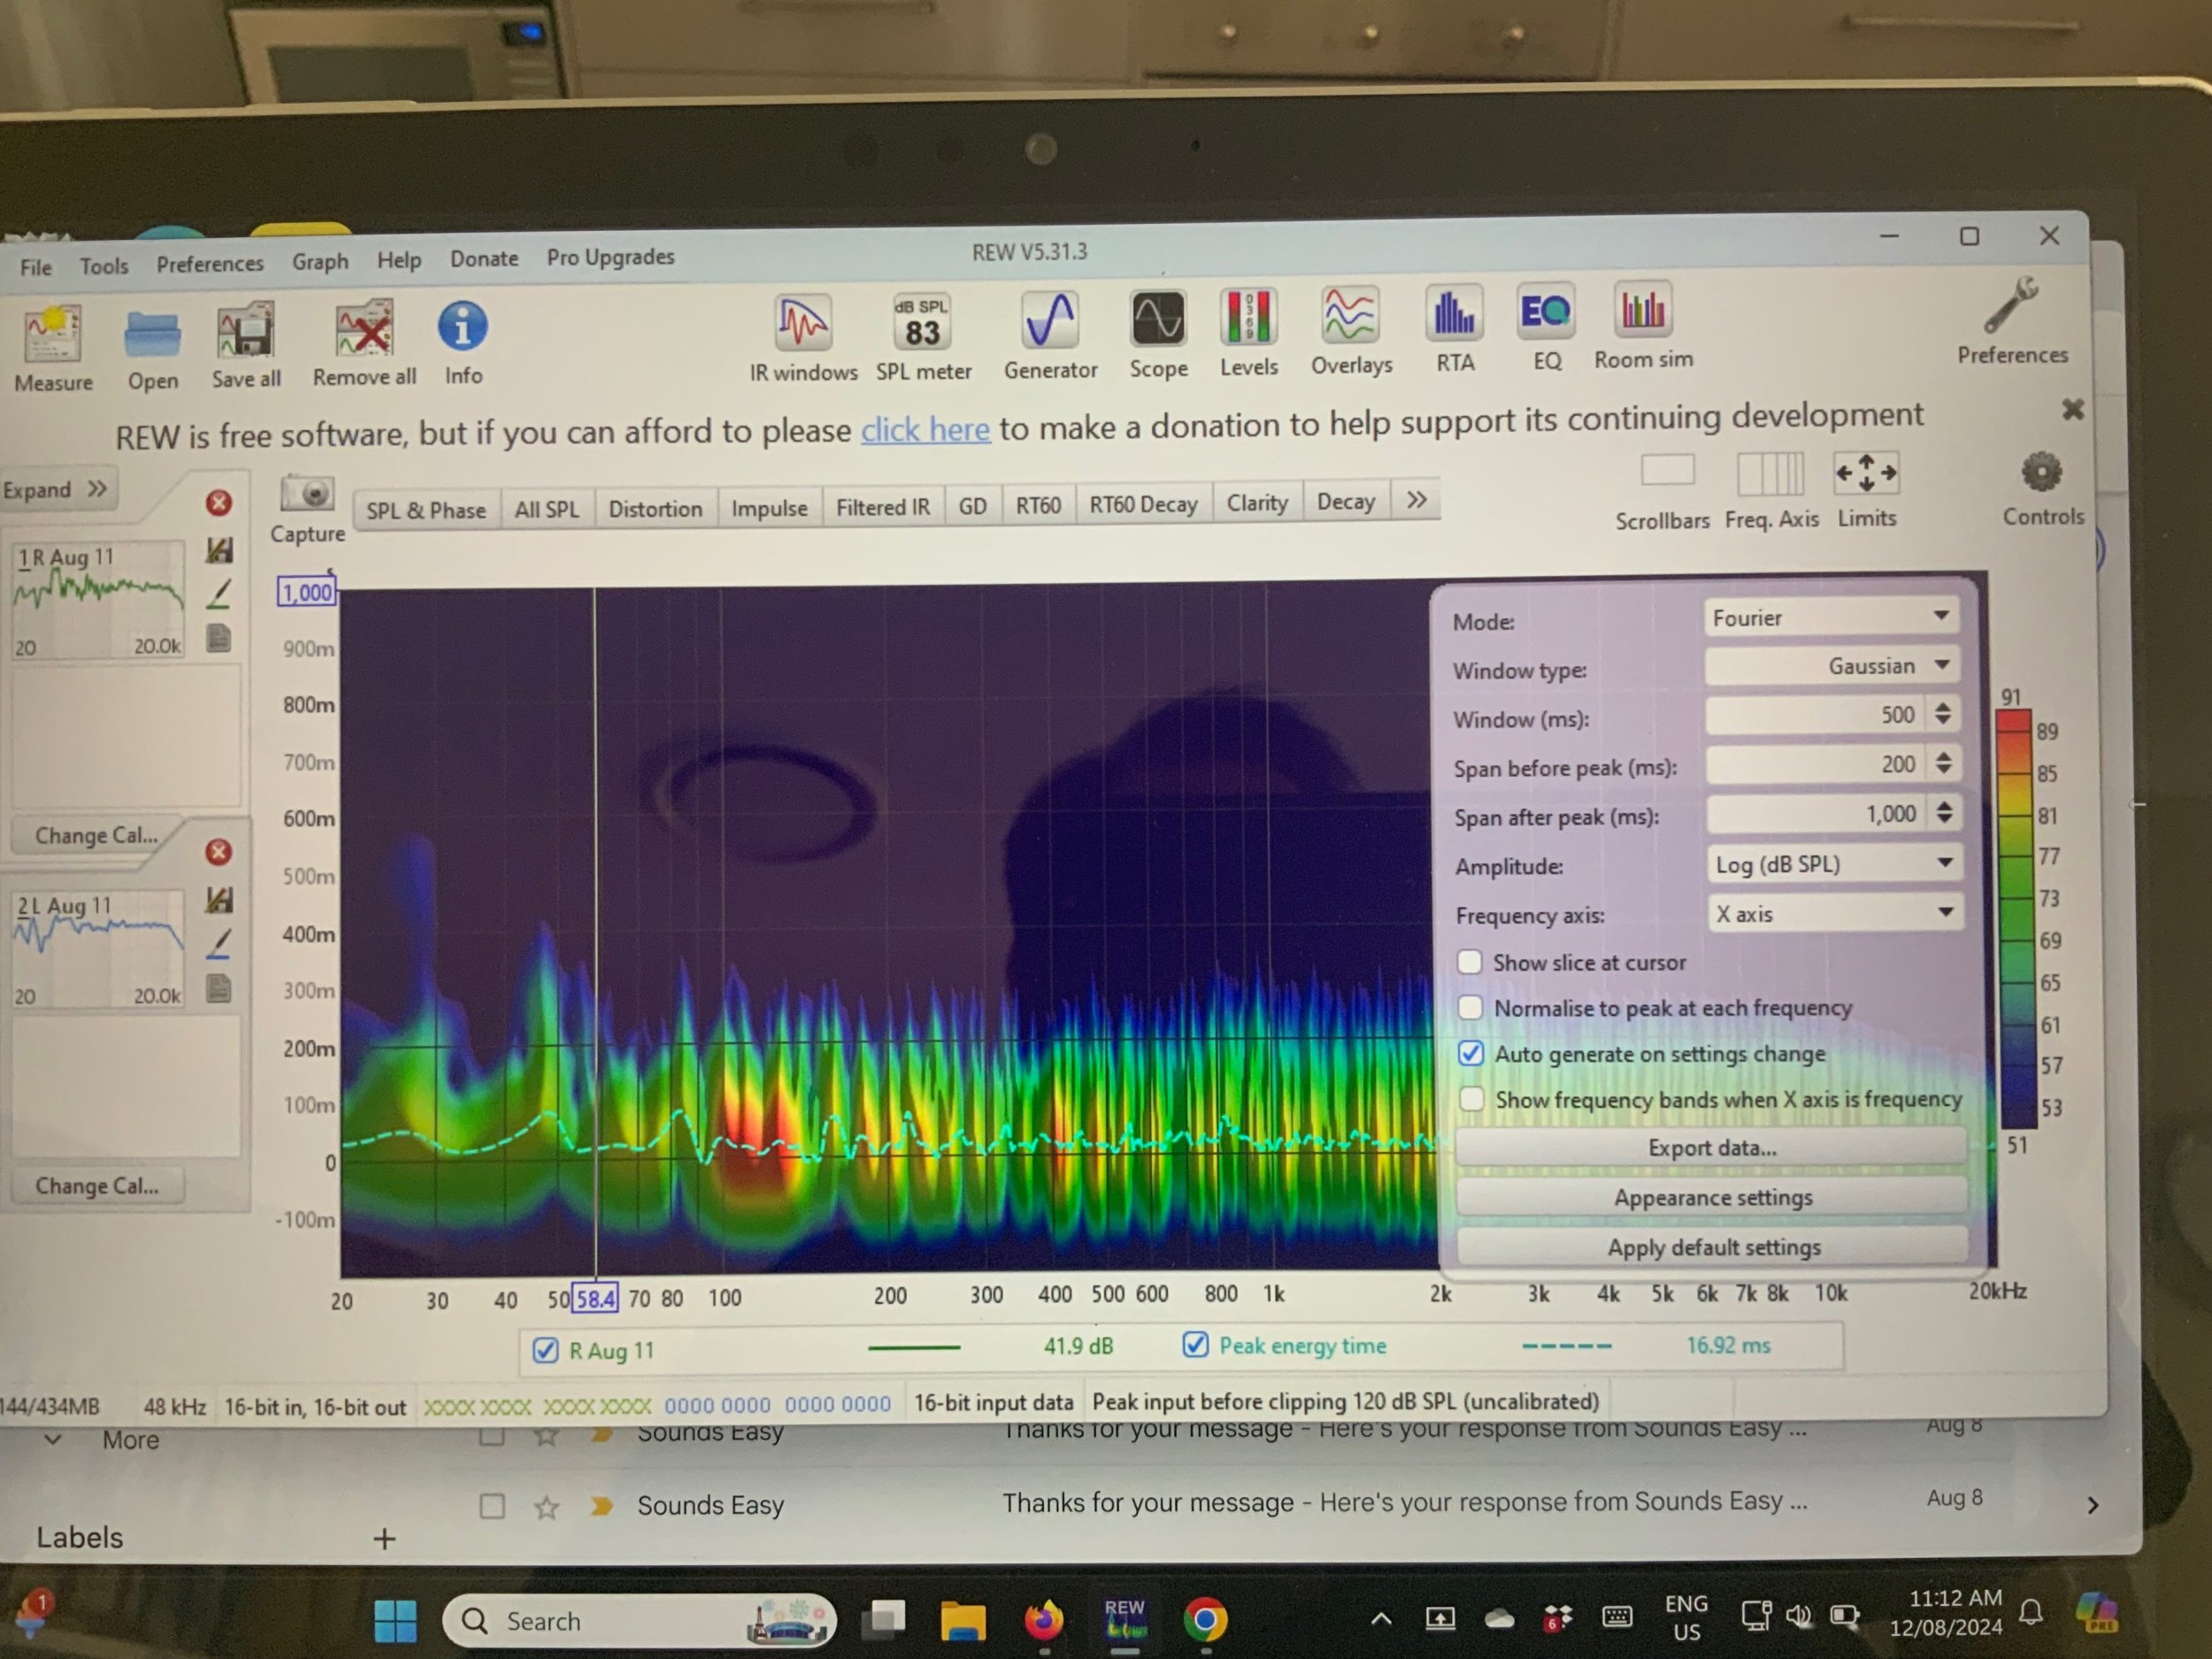Image resolution: width=2212 pixels, height=1659 pixels.
Task: Toggle Peak energy time trace checkbox
Action: (x=1195, y=1345)
